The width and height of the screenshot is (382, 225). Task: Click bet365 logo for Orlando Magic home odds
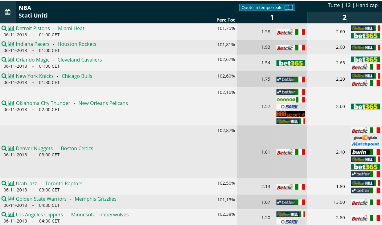coord(291,63)
